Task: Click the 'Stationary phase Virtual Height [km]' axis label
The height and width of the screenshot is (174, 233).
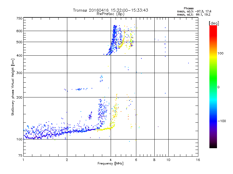Action: [13, 87]
